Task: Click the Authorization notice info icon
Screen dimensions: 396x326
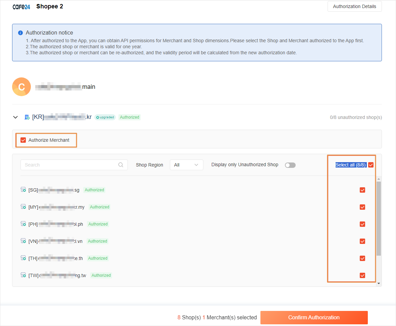Action: [20, 33]
